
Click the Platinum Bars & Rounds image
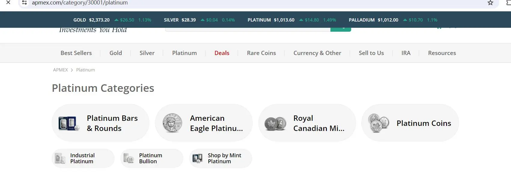69,123
